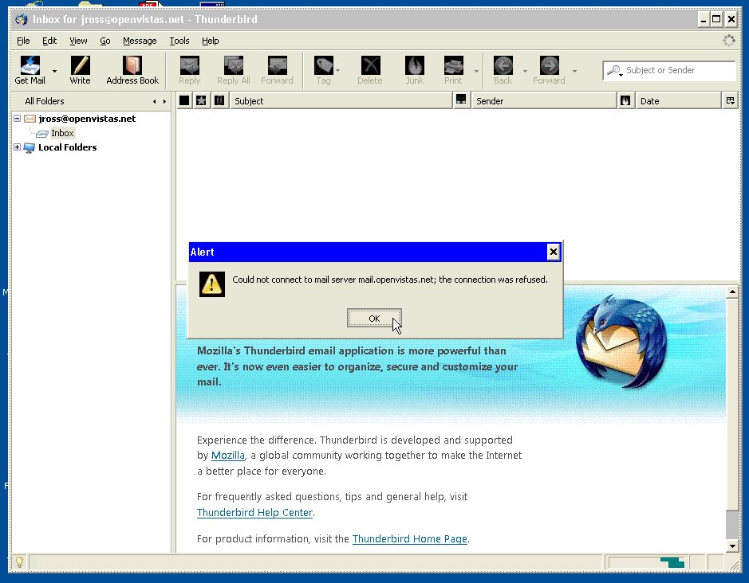Click the junk status column header icon
The height and width of the screenshot is (583, 749).
[x=625, y=100]
